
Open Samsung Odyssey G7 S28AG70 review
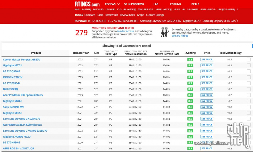pyautogui.click(x=21, y=119)
